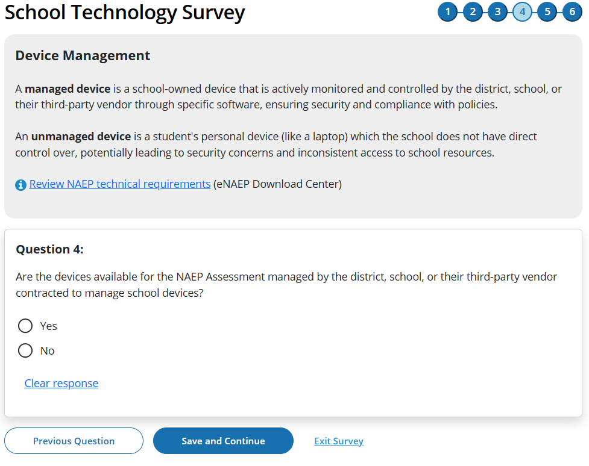Go back with Previous Question button

coord(74,441)
